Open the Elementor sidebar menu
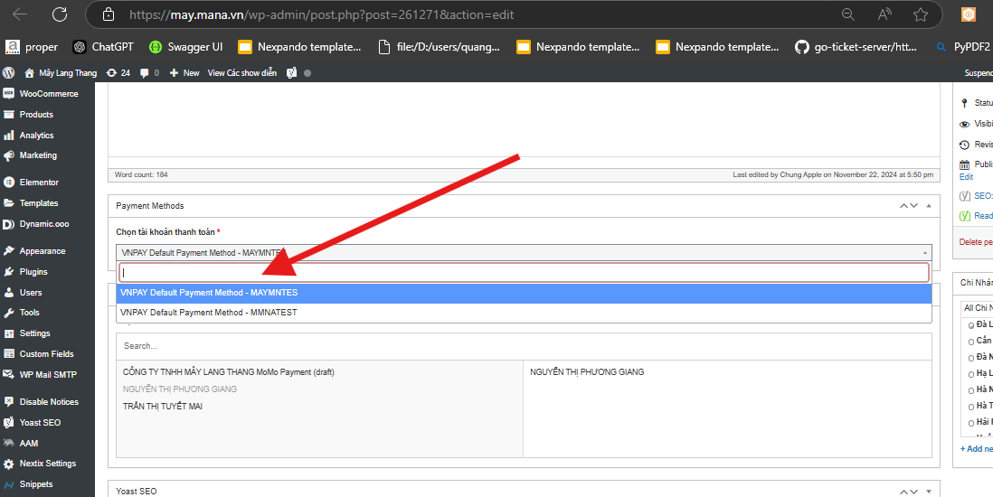Viewport: 993px width, 497px height. [x=39, y=183]
